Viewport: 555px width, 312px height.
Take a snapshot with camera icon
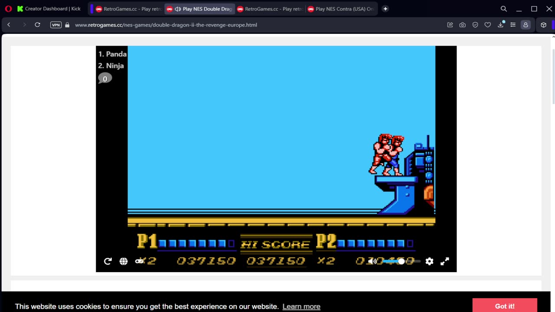[x=463, y=25]
